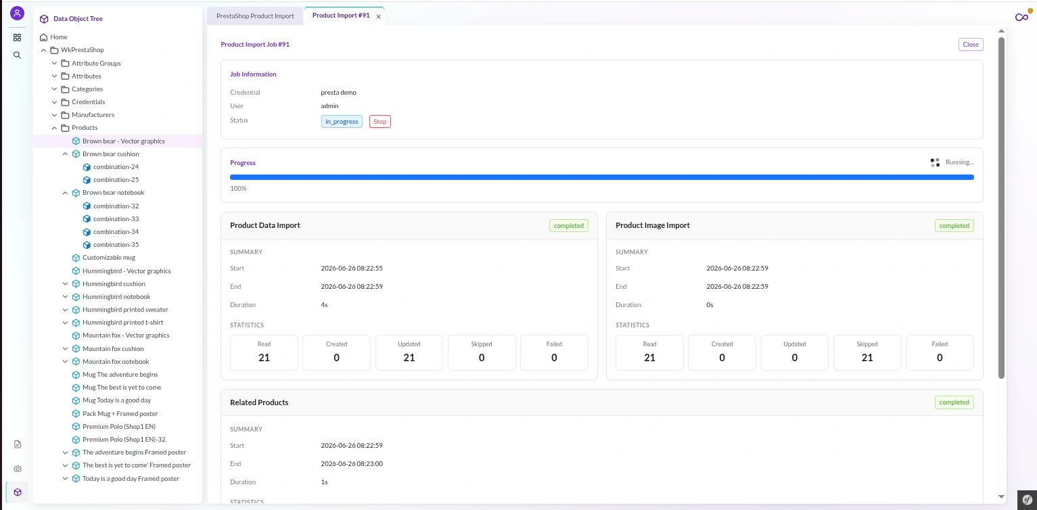This screenshot has width=1037, height=510.
Task: Open the grid apps icon in left sidebar
Action: click(x=18, y=38)
